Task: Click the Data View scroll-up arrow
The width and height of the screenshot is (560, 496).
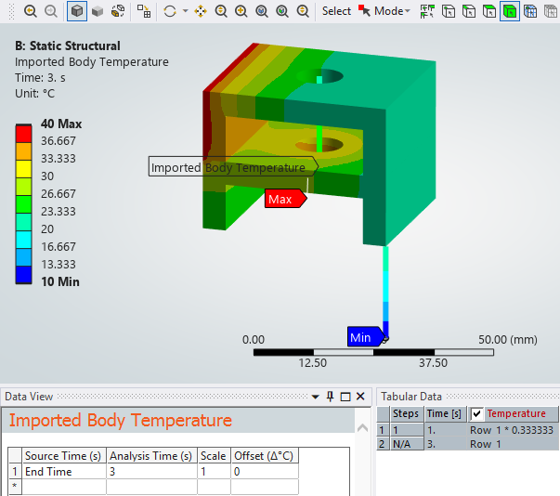Action: 362,428
